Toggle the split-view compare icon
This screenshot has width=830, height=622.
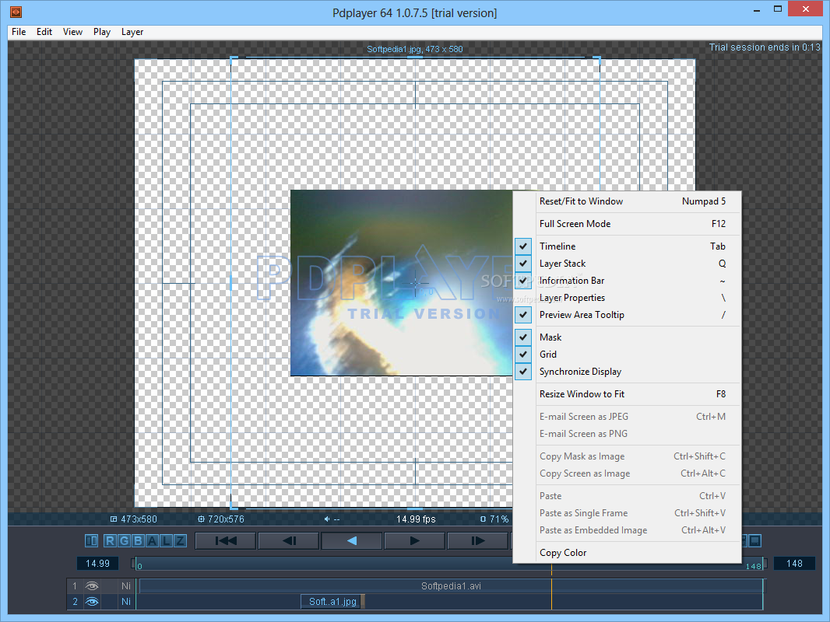click(92, 540)
